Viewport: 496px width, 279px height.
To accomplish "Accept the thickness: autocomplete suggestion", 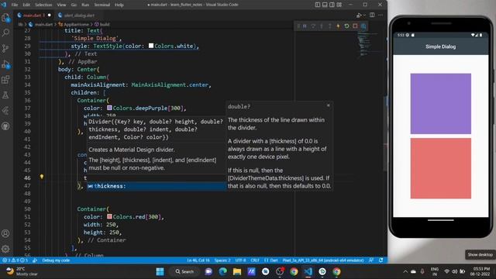I will (x=157, y=186).
